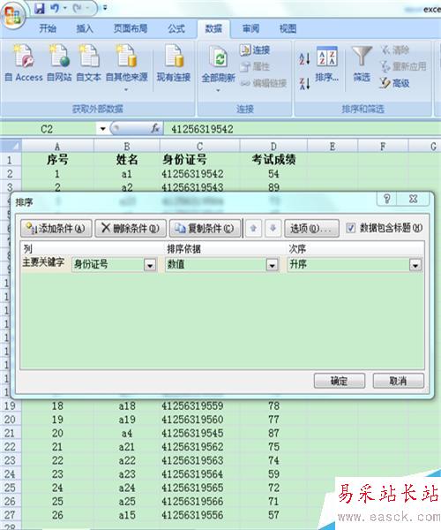Select cell containing a18
Image resolution: width=441 pixels, height=530 pixels.
pos(127,405)
